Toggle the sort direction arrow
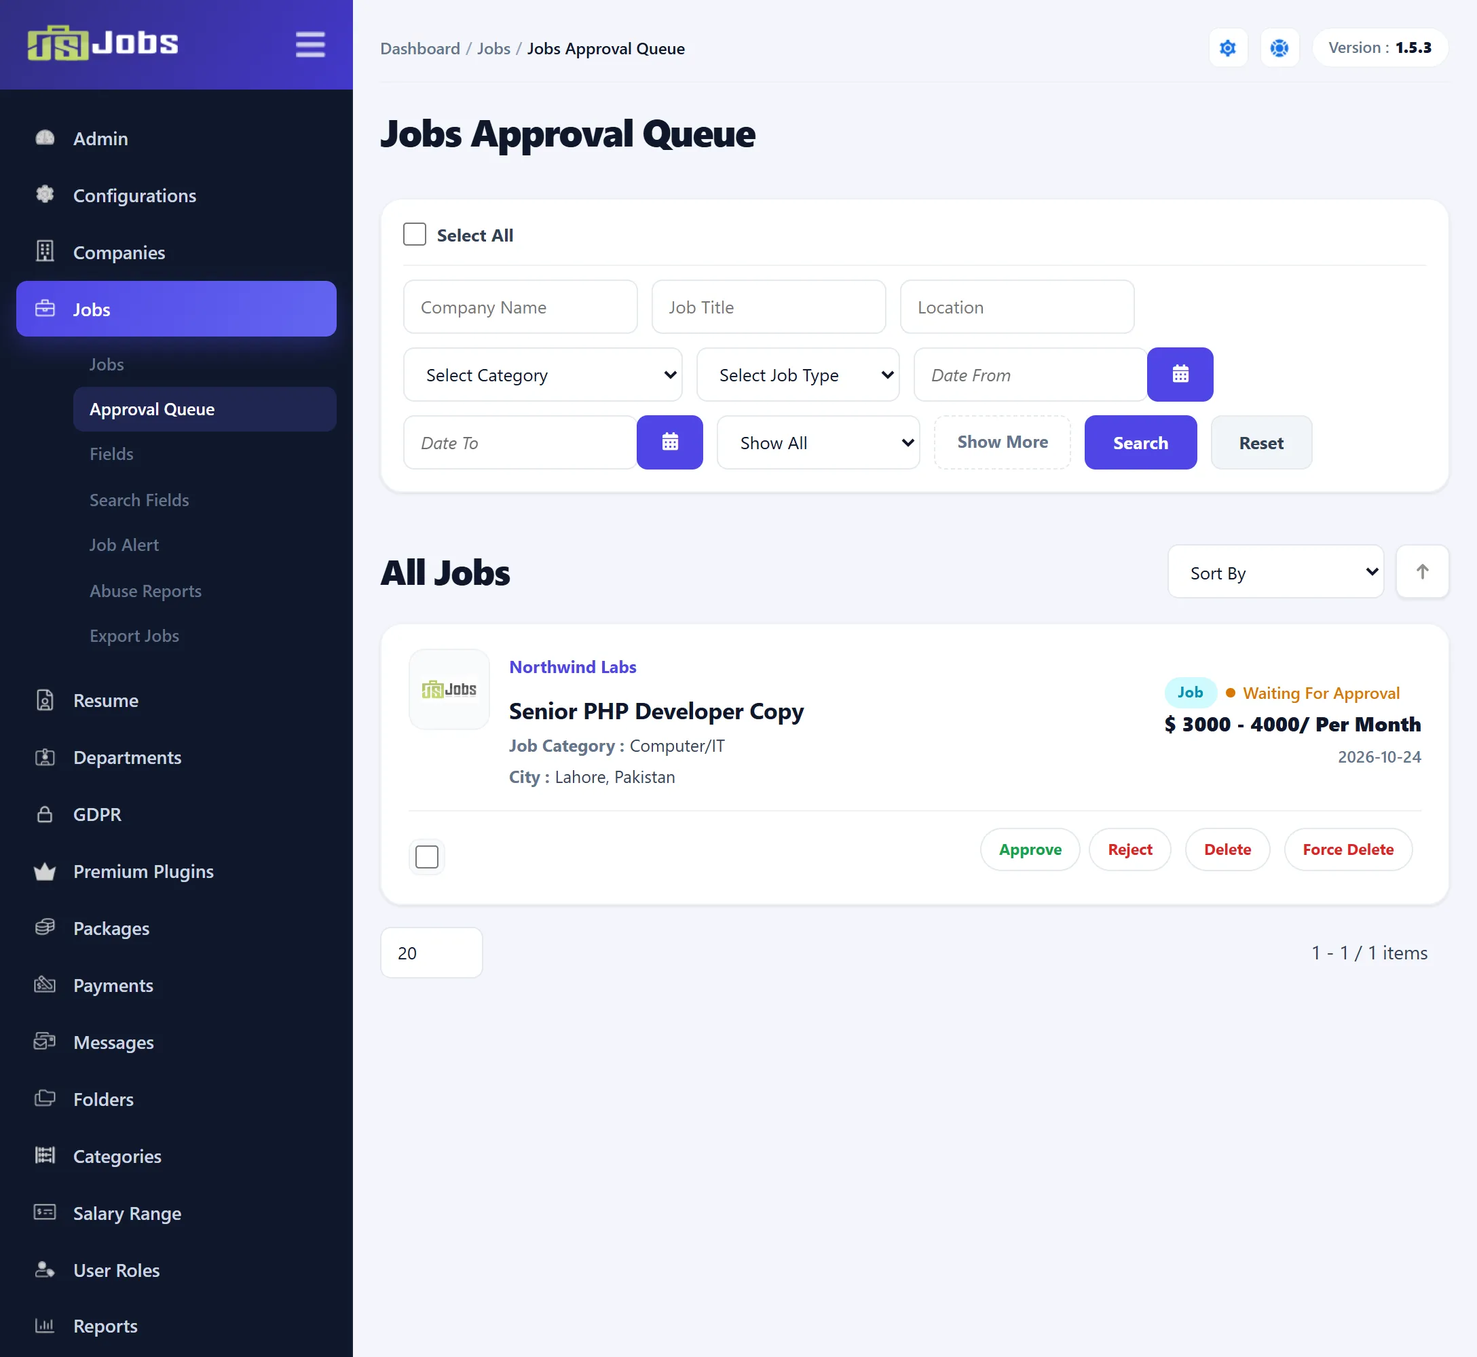Screen dimensions: 1477x1357 pos(1421,571)
